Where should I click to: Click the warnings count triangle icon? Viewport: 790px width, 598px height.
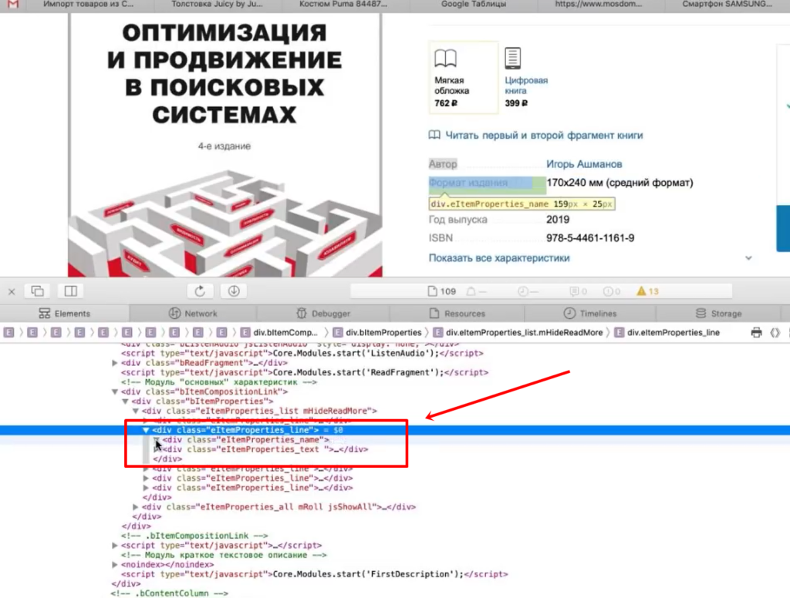tap(641, 291)
